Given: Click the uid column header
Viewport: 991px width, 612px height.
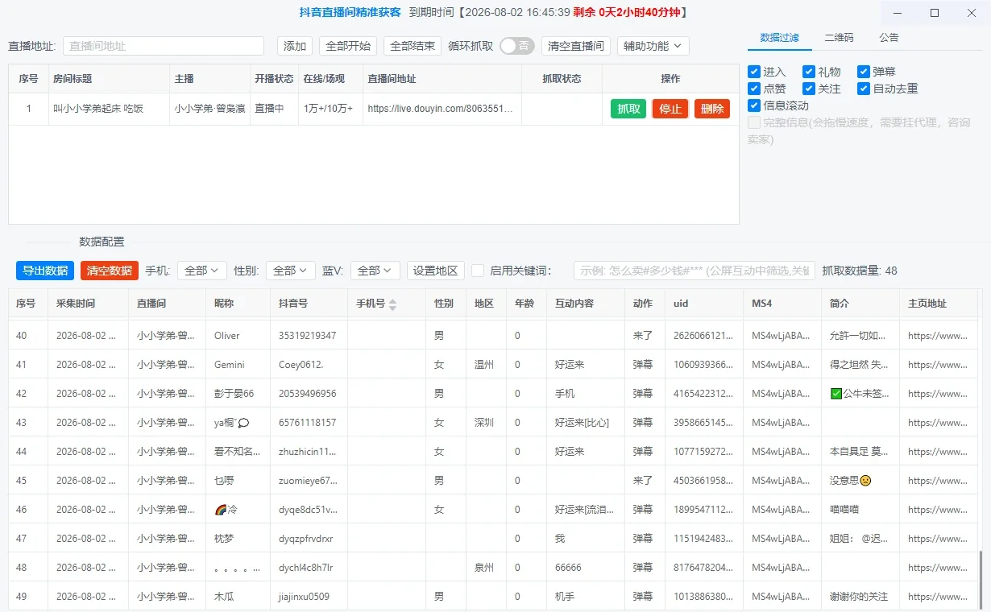Looking at the screenshot, I should pyautogui.click(x=704, y=304).
